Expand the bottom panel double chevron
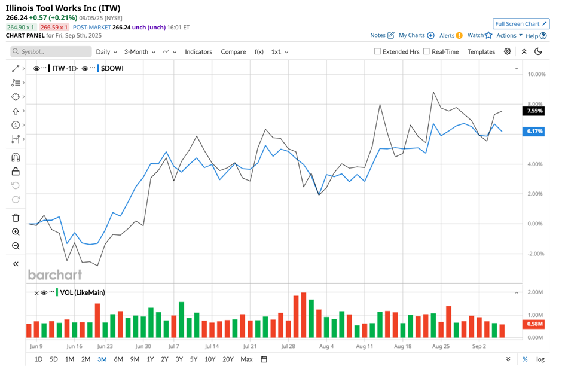562x369 pixels. tap(508, 359)
